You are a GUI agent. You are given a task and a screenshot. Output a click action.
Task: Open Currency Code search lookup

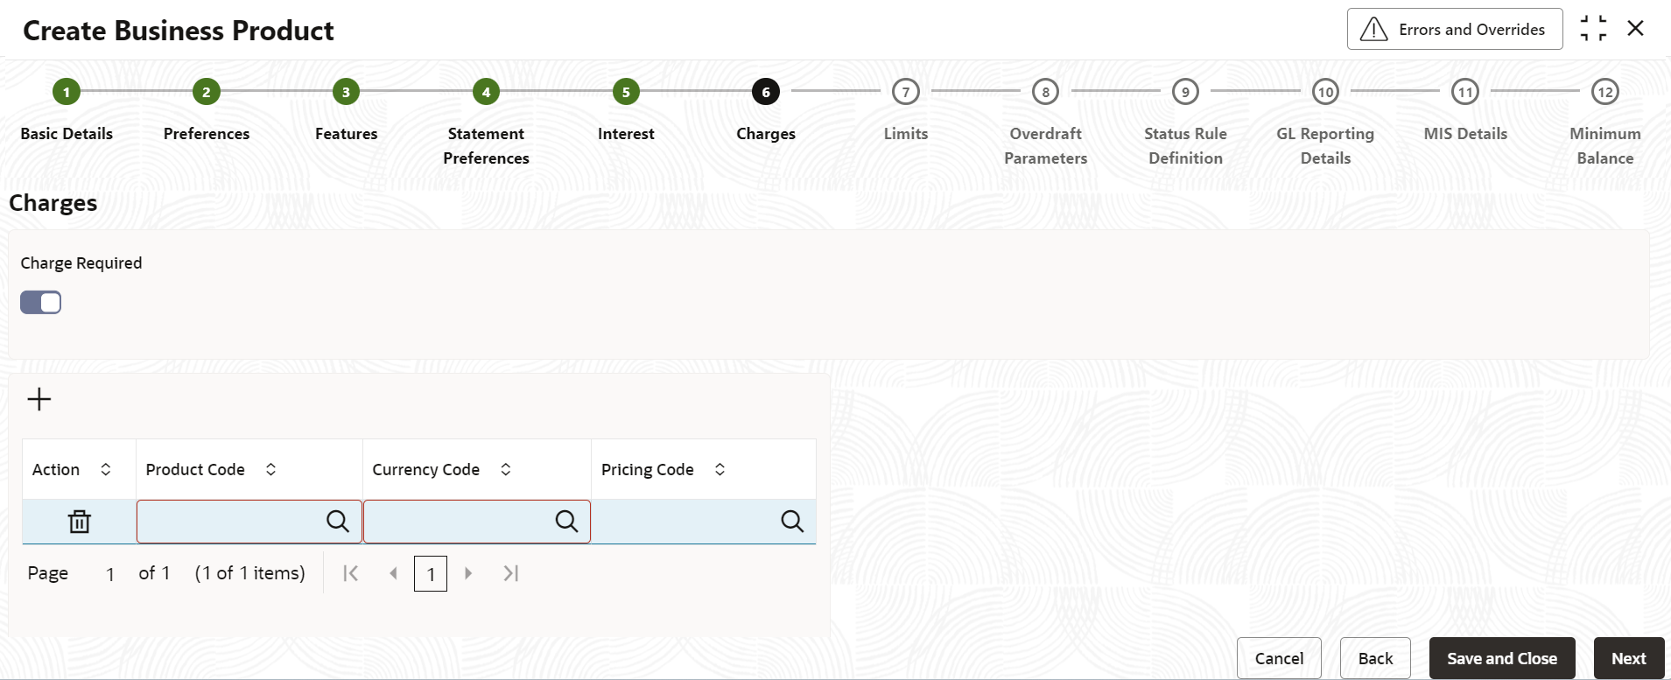pos(566,522)
